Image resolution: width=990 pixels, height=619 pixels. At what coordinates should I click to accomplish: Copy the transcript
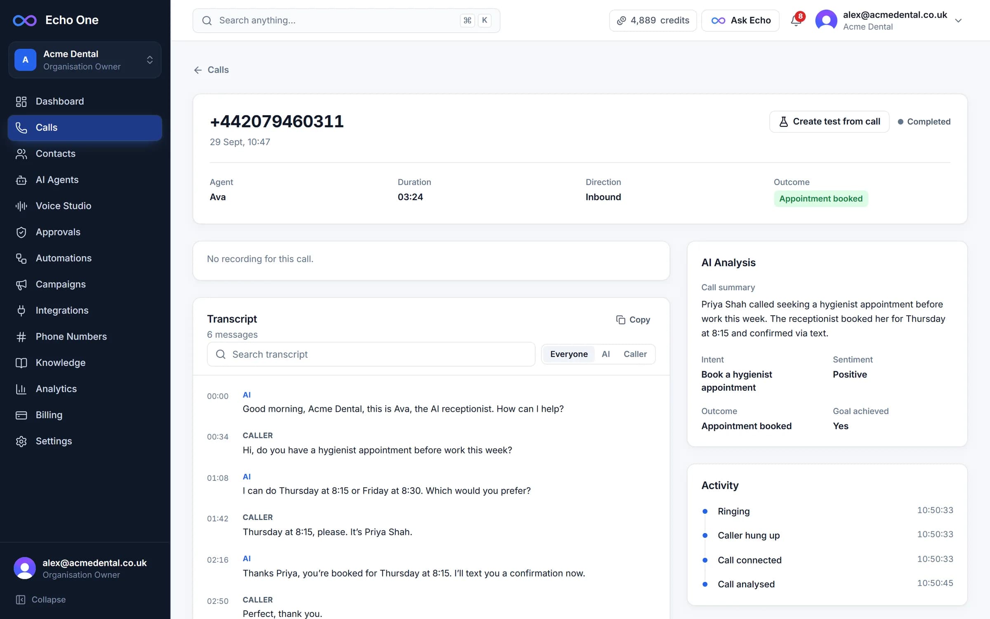[633, 320]
